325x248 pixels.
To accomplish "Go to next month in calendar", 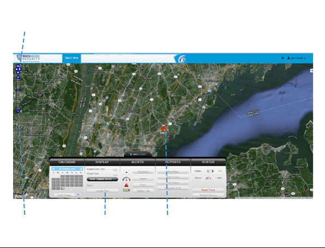I will tap(81, 169).
